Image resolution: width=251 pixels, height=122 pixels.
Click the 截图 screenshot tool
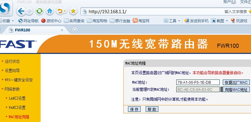pyautogui.click(x=218, y=21)
